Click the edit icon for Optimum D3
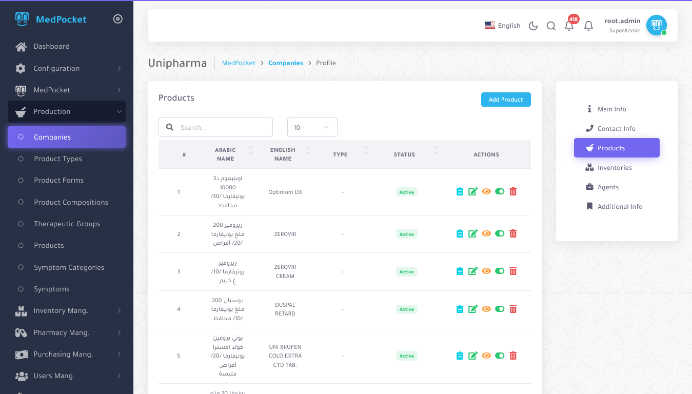The height and width of the screenshot is (394, 692). click(x=473, y=192)
